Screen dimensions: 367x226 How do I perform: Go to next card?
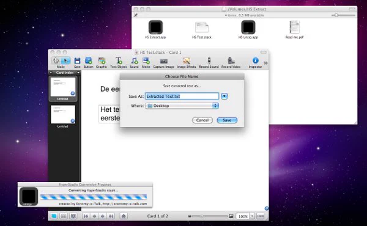point(103,216)
